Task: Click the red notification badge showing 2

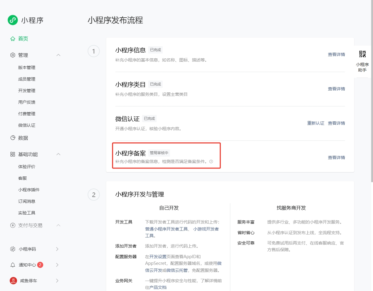Action: 40,265
